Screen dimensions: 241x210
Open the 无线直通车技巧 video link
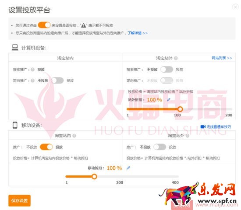coord(219,126)
